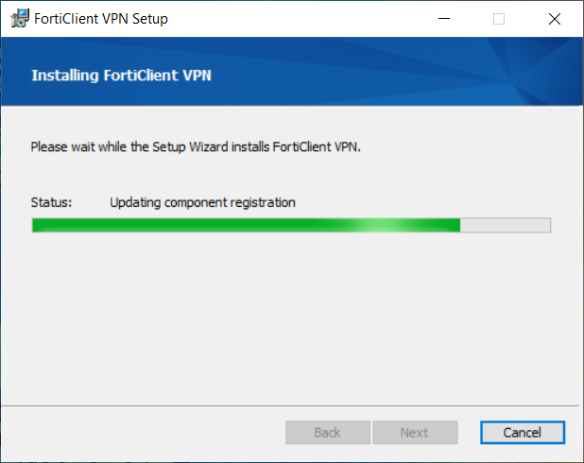Click the disabled Back button
The width and height of the screenshot is (584, 463).
tap(328, 433)
